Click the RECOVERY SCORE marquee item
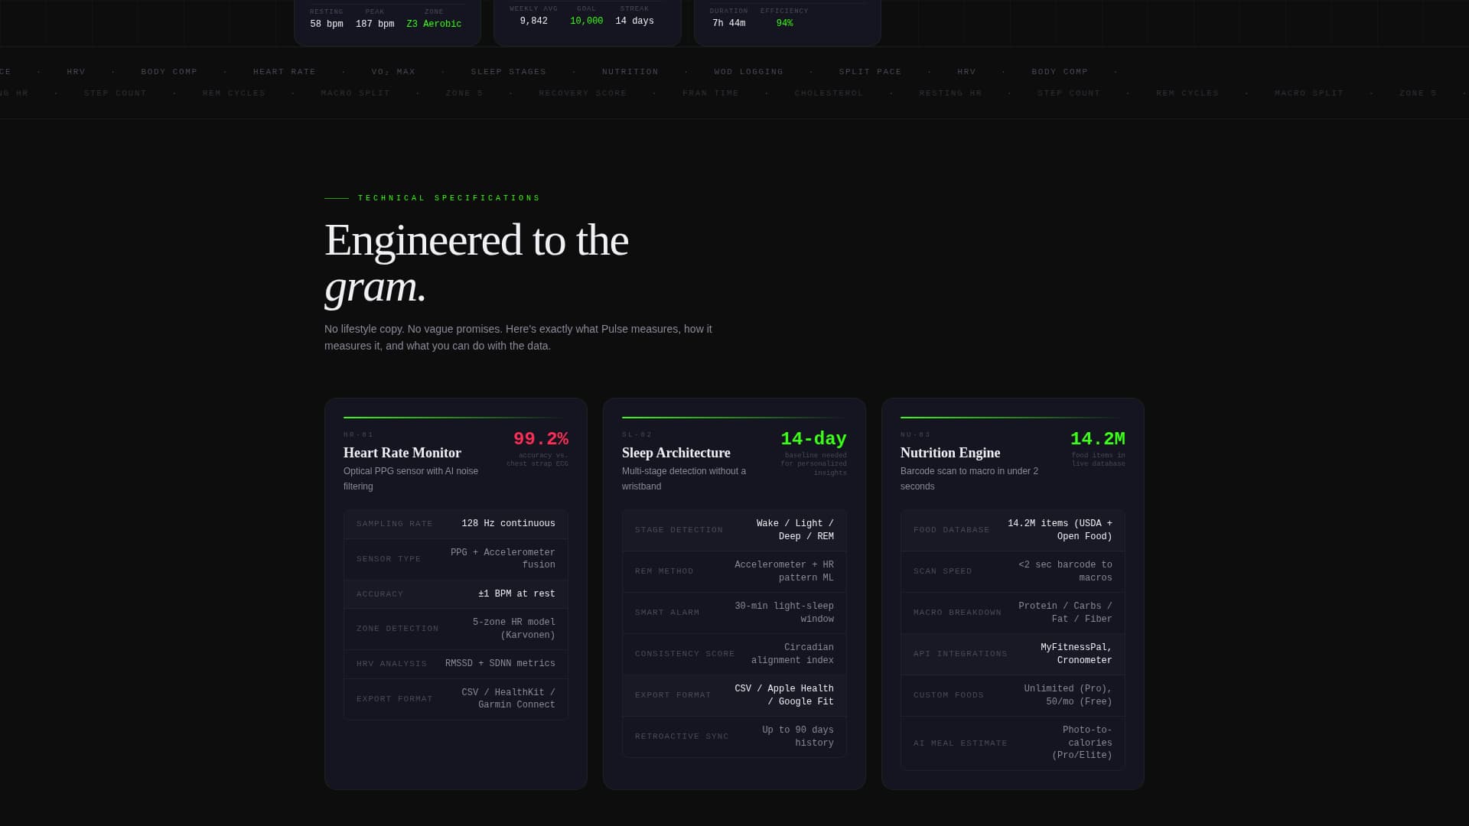This screenshot has height=826, width=1469. click(x=583, y=93)
